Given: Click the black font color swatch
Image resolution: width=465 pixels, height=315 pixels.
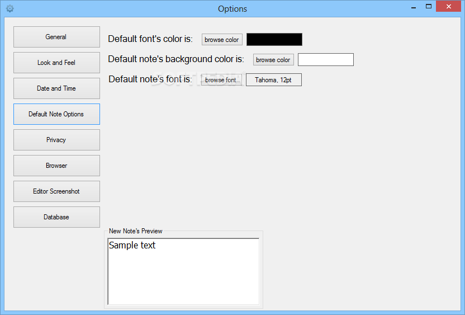Looking at the screenshot, I should (274, 40).
